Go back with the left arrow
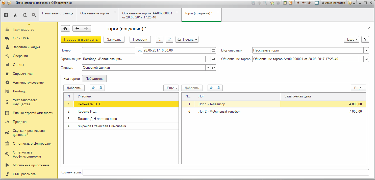Viewport: 375px width, 180px height. click(77, 29)
